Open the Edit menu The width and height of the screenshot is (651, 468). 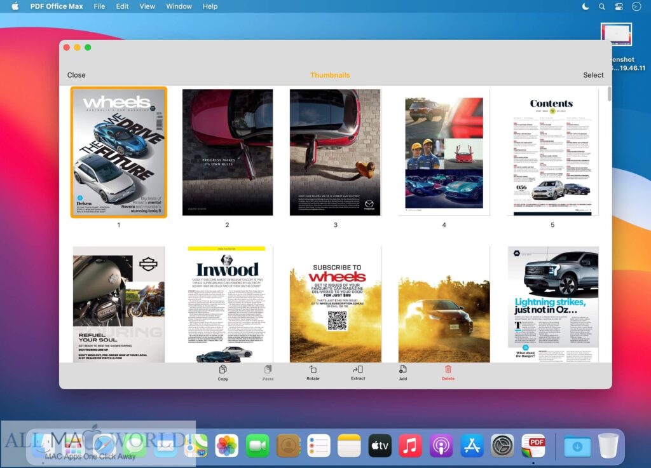click(122, 6)
